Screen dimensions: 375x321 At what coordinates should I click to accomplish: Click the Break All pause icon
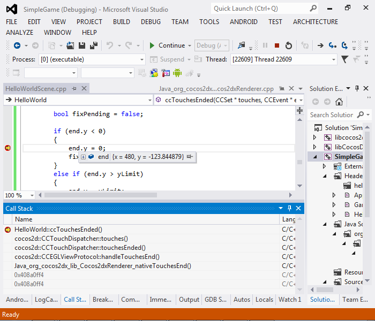point(265,45)
